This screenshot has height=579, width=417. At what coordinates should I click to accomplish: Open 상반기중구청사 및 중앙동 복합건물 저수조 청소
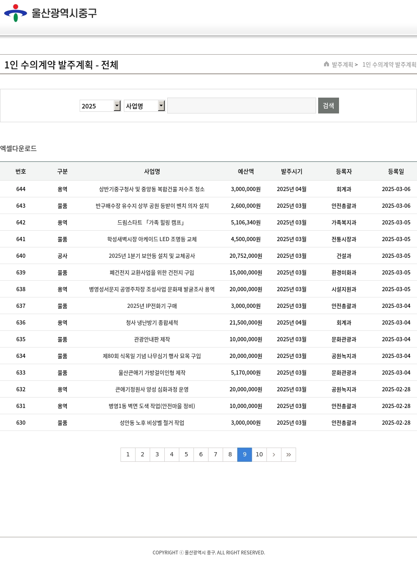(152, 189)
